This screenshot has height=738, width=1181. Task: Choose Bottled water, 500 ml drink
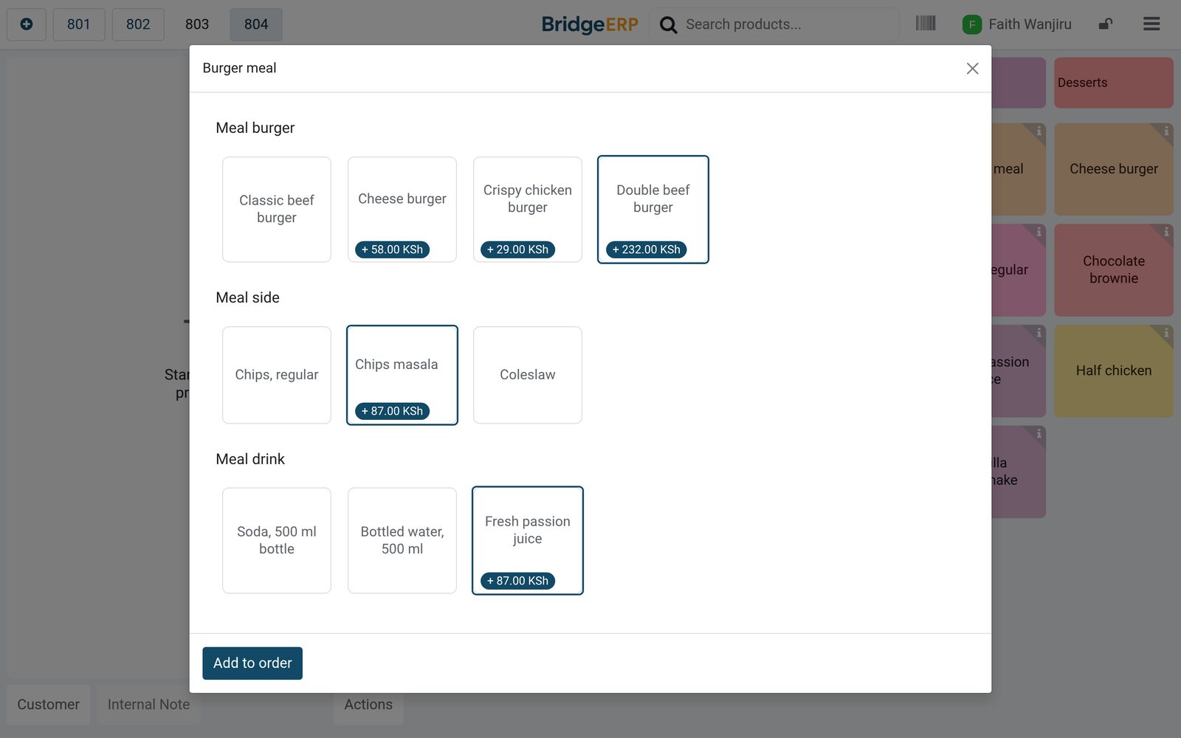(402, 540)
